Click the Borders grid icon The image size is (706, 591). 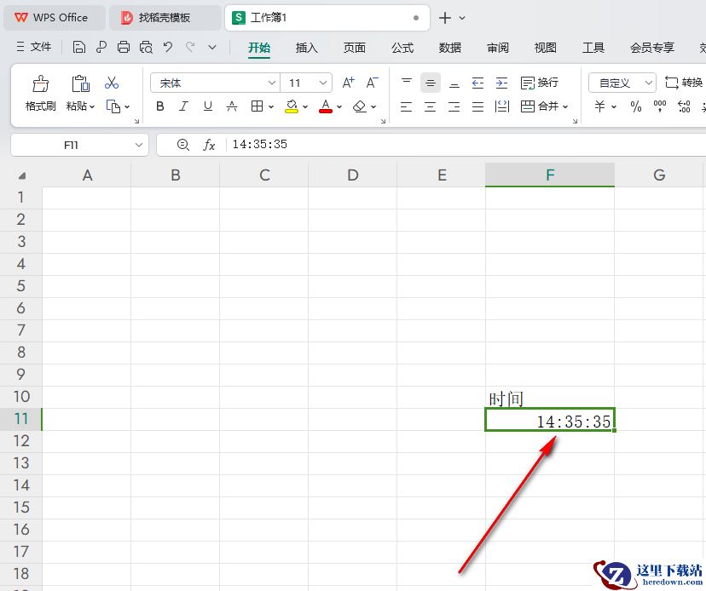pyautogui.click(x=258, y=106)
